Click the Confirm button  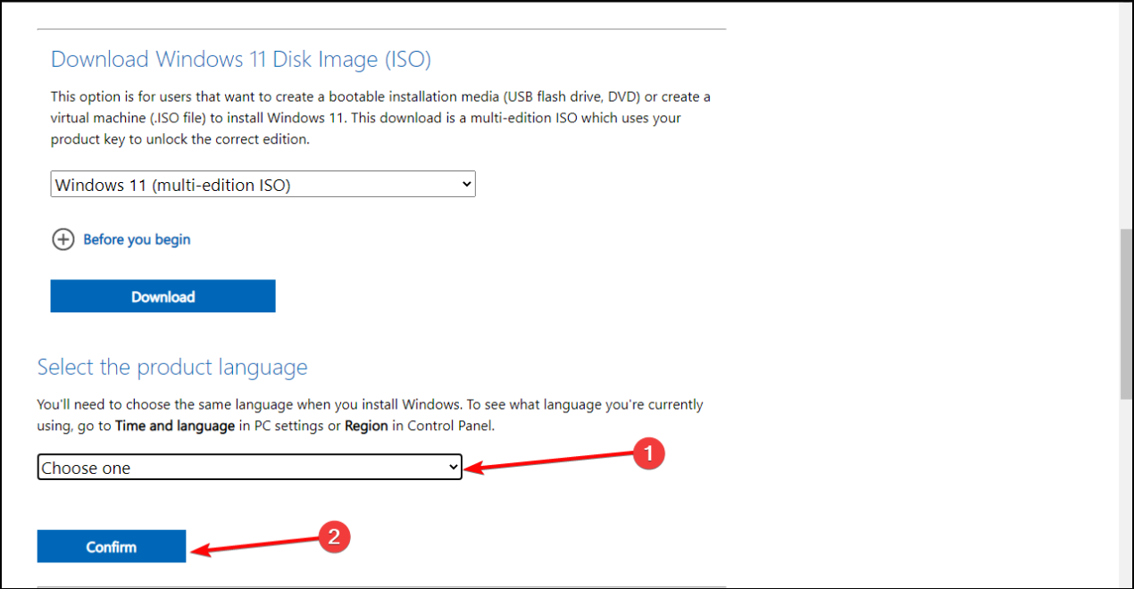click(x=111, y=545)
